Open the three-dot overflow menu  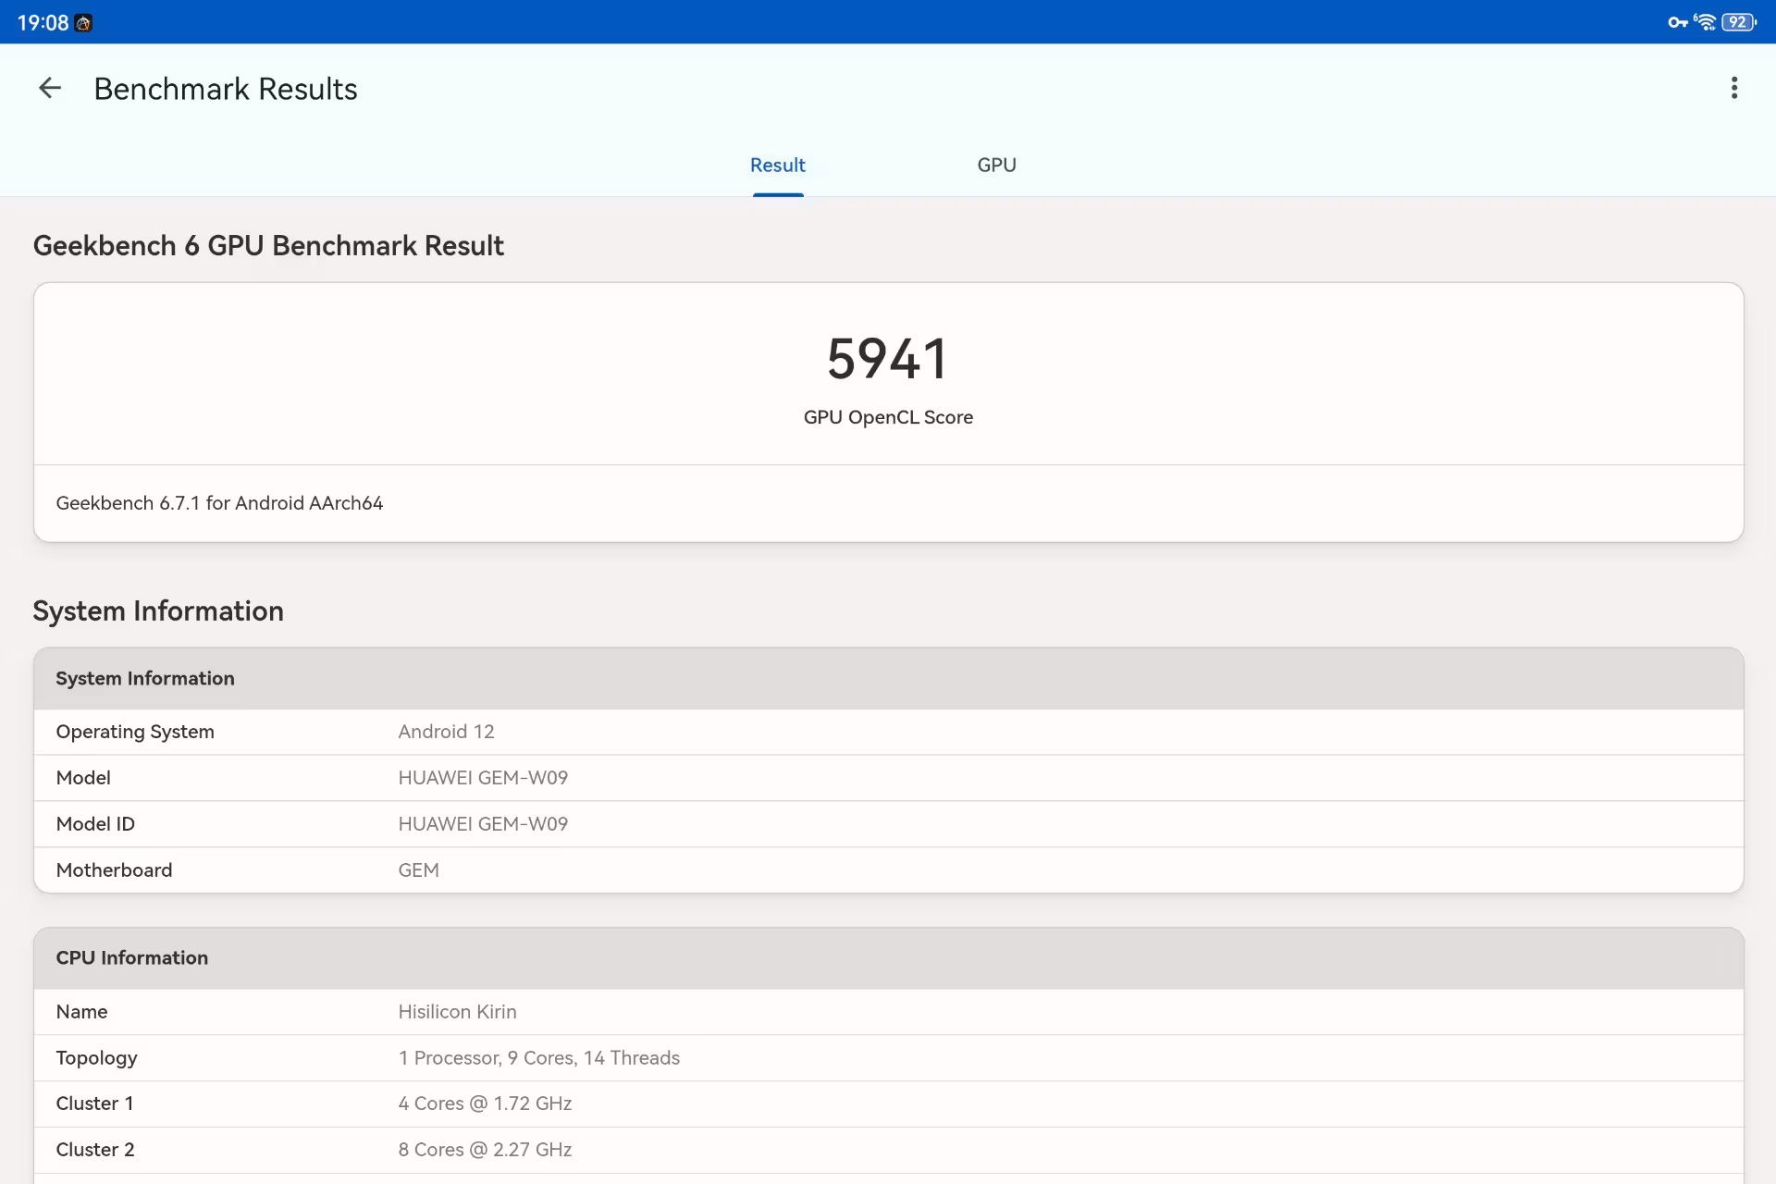click(1734, 88)
